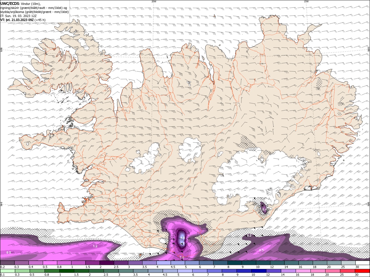Click the '0.9' precipitation value near the left edge
Screen dimensions: 370x277
point(9,252)
